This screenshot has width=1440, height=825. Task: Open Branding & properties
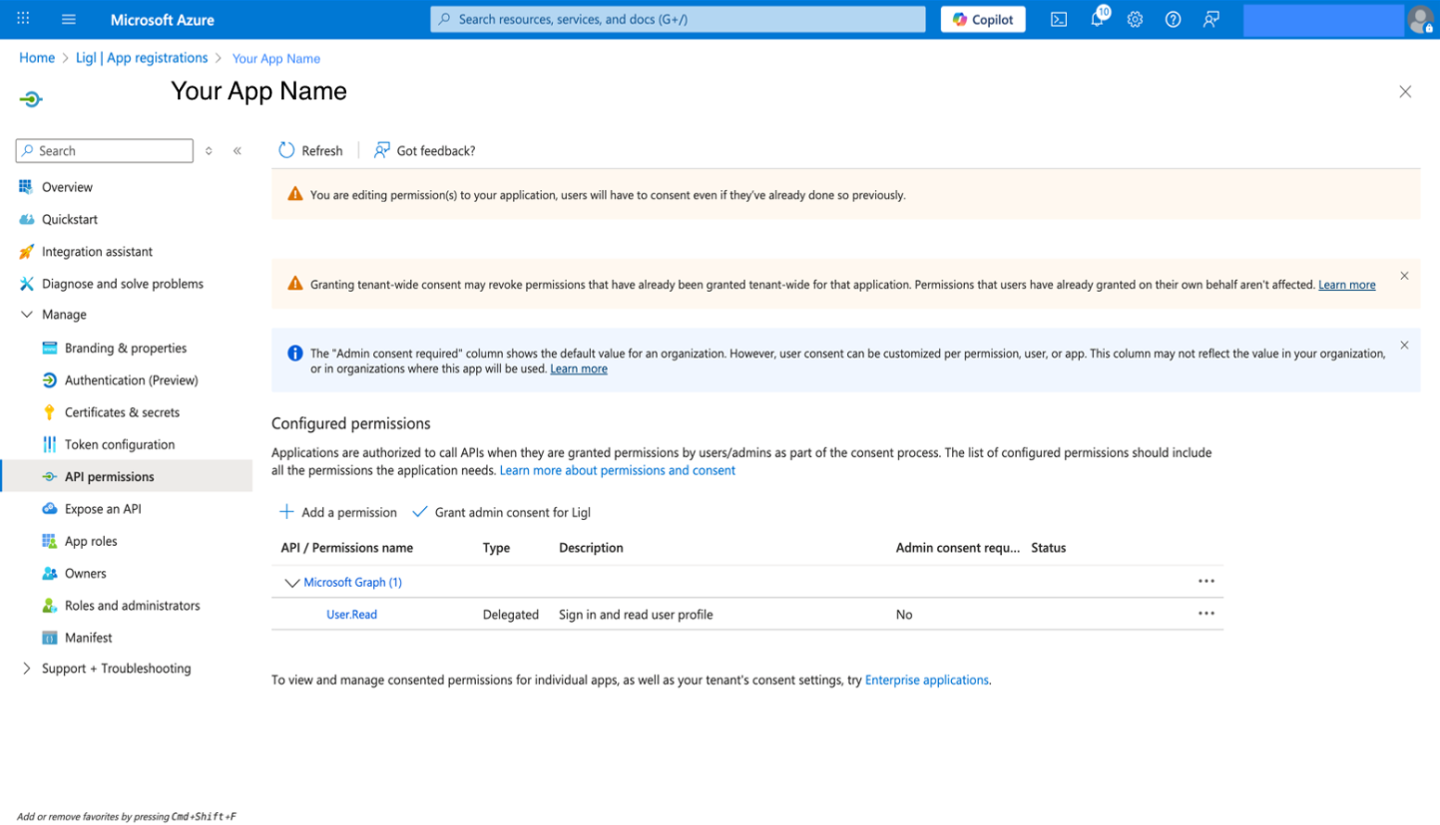point(126,349)
